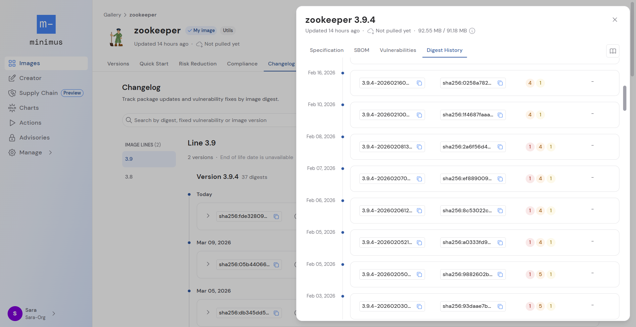Click the Feb 10, 2026 date label

(x=322, y=104)
